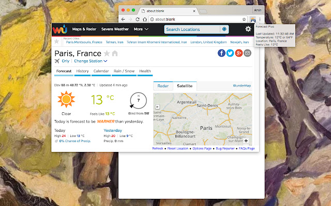Share on Twitter icon
The width and height of the screenshot is (331, 206).
(x=230, y=53)
